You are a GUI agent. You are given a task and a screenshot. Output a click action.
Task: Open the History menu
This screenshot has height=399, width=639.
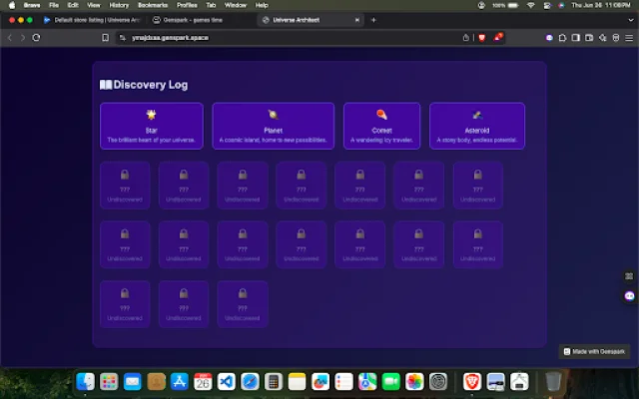click(119, 5)
